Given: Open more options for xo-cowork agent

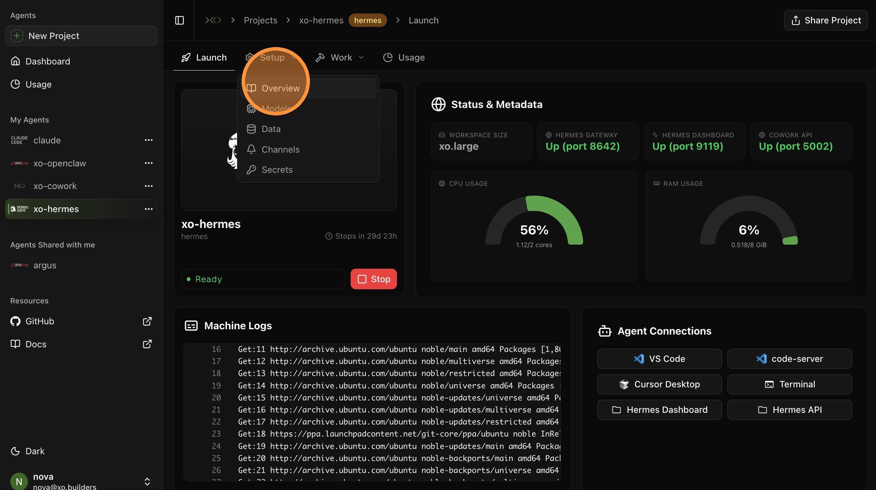Looking at the screenshot, I should pos(149,186).
